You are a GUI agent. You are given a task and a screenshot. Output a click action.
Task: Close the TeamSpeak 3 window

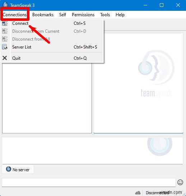[x=178, y=5]
